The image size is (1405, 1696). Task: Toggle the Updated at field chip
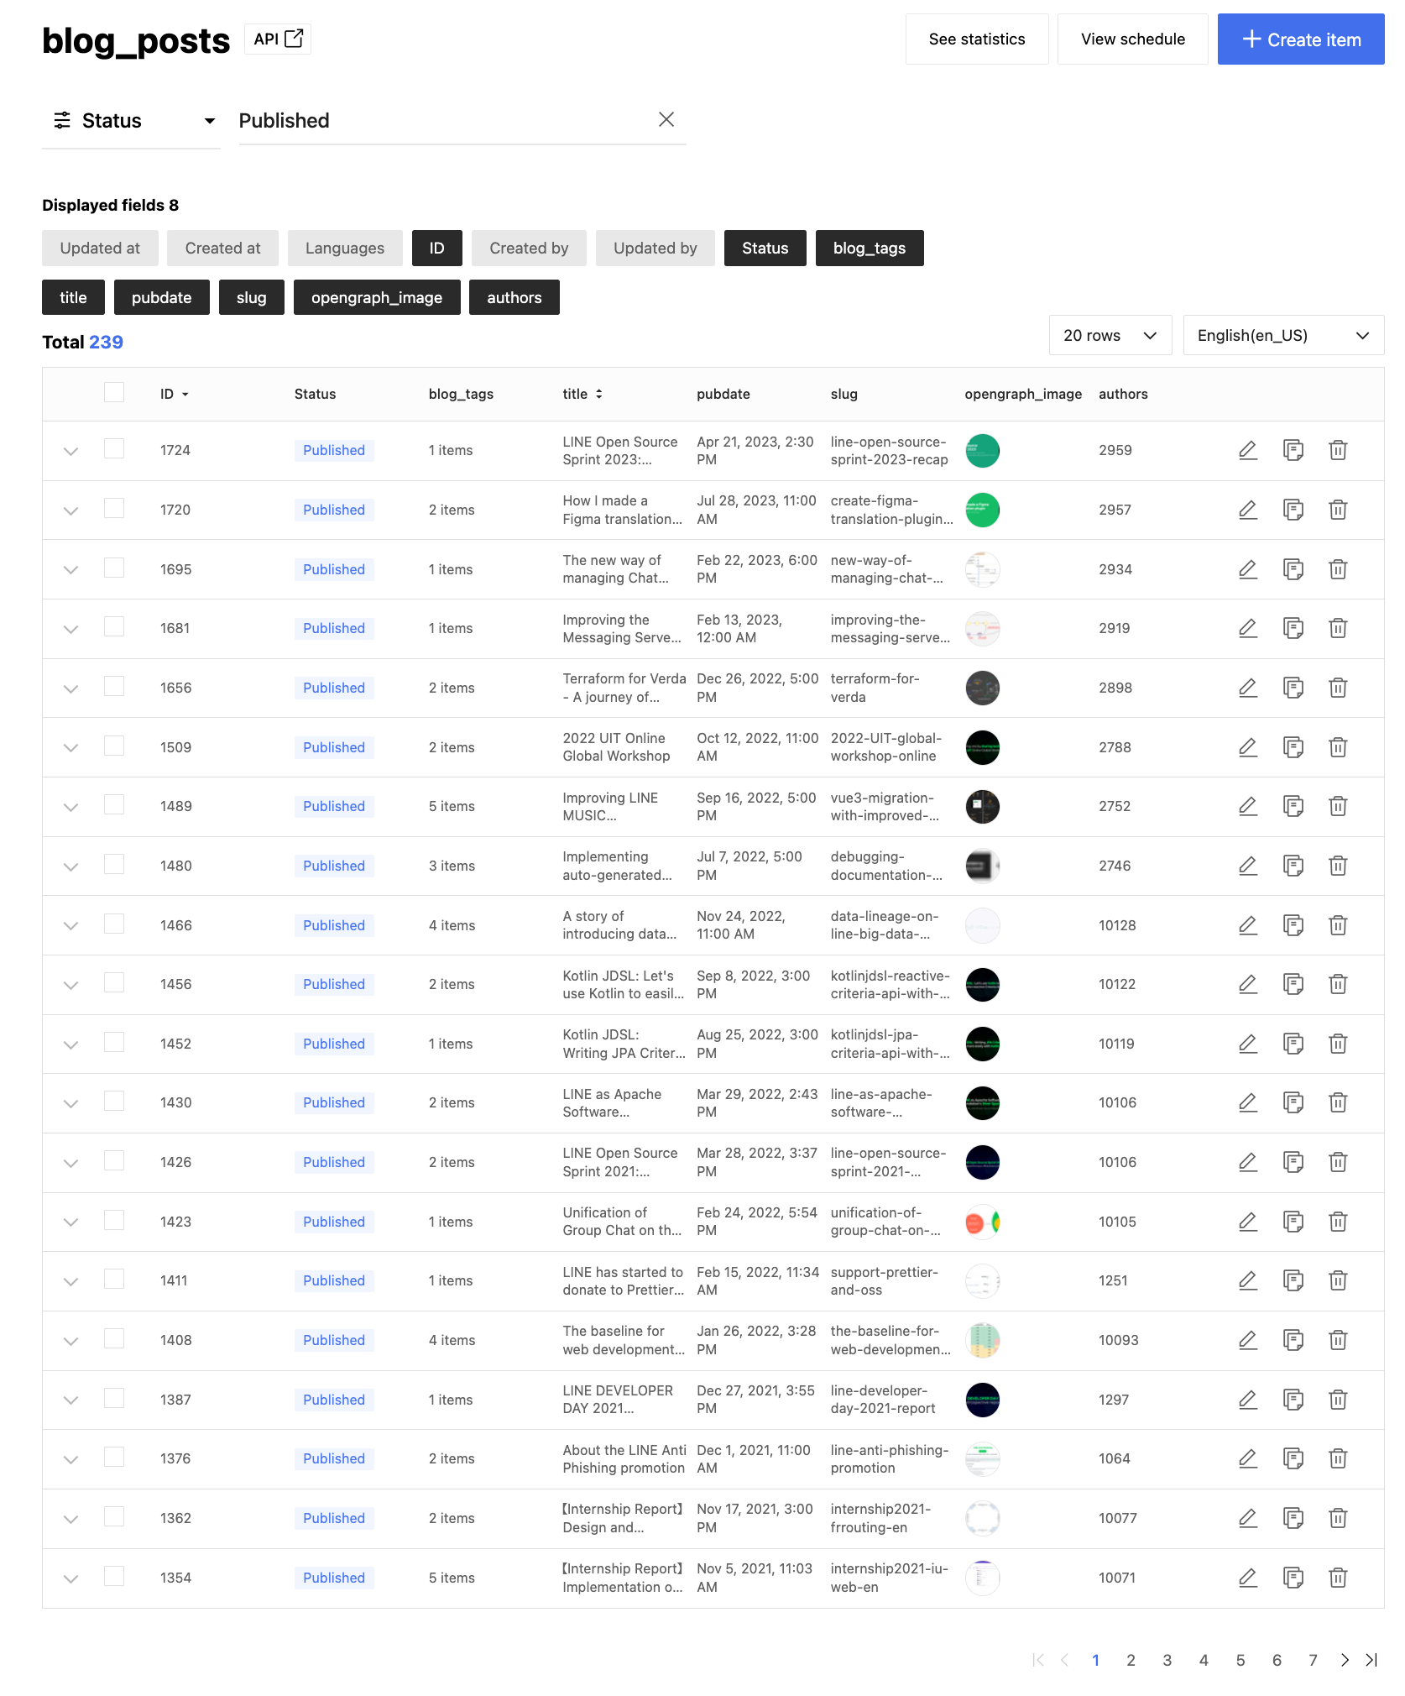pos(100,248)
